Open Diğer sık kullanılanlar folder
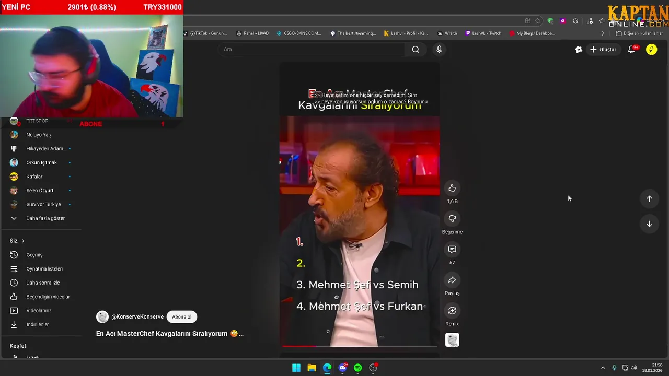Screen dimensions: 669x376 [639, 33]
